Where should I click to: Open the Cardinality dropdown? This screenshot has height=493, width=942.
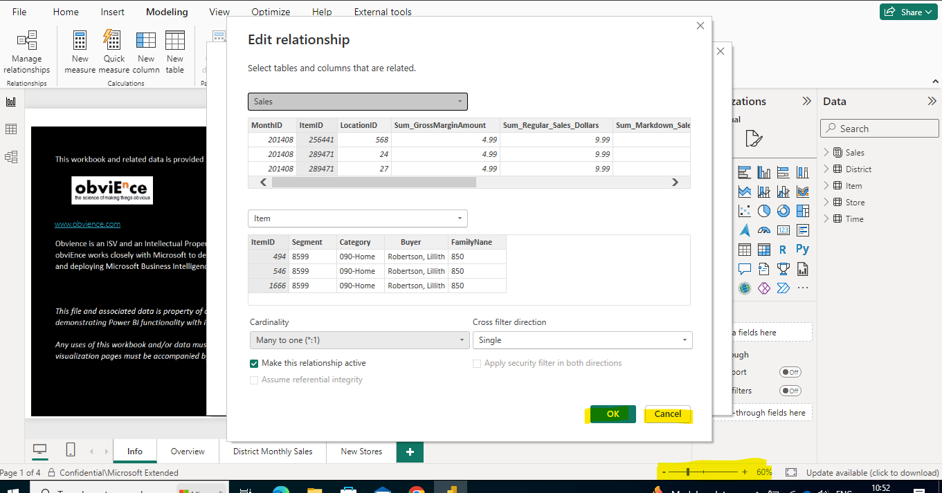359,340
